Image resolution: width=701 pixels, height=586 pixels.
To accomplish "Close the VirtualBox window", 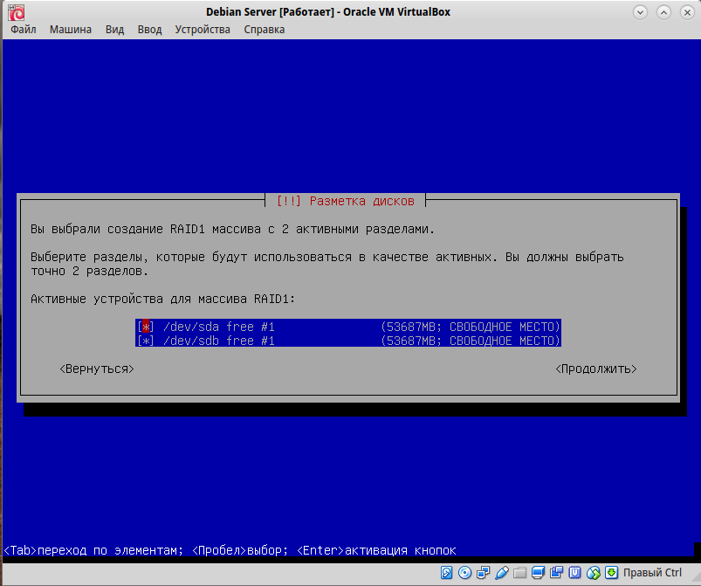I will [687, 12].
